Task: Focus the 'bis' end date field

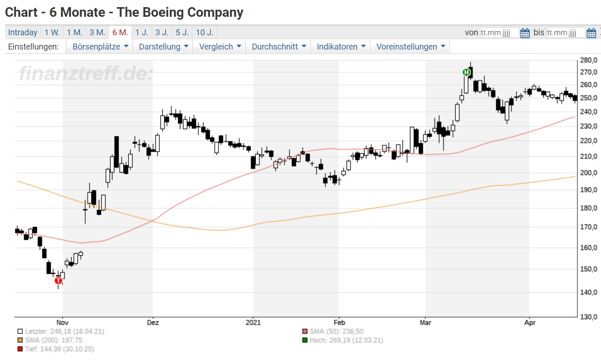Action: [x=565, y=33]
